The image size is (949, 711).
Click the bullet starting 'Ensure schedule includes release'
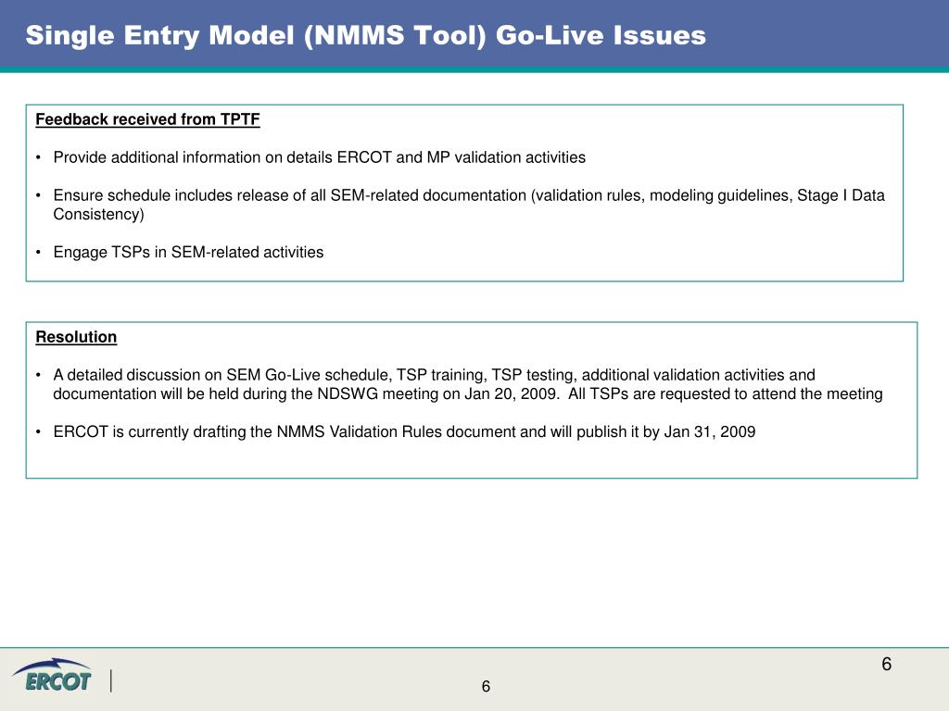point(468,205)
